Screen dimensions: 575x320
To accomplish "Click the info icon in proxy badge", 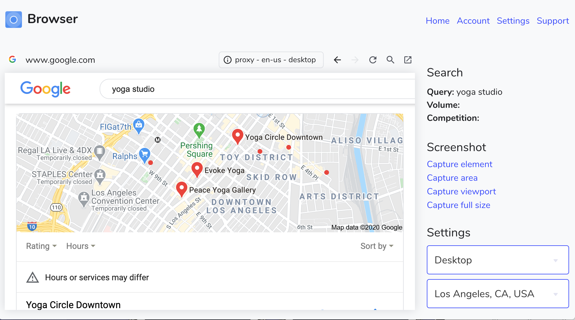I will [227, 60].
